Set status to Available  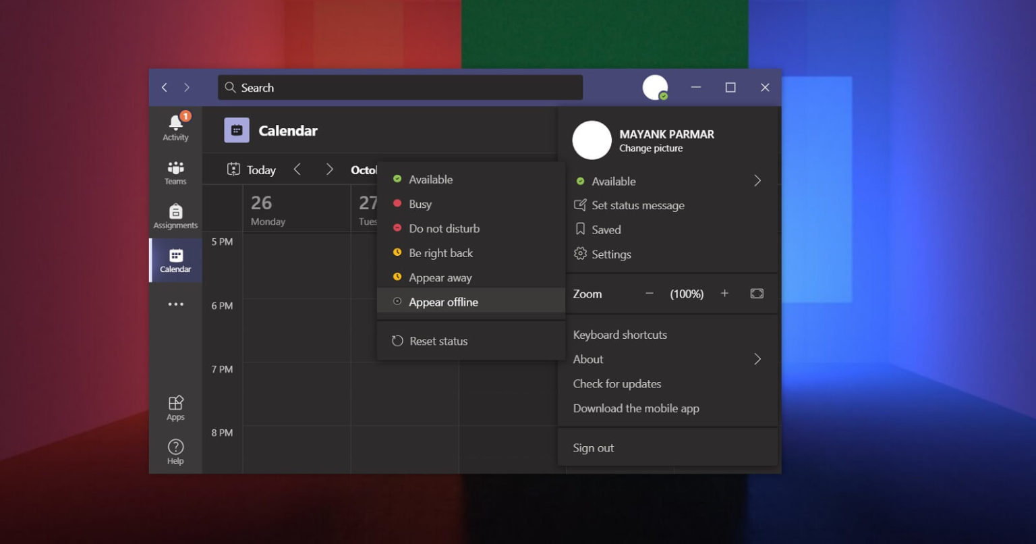[x=430, y=179]
